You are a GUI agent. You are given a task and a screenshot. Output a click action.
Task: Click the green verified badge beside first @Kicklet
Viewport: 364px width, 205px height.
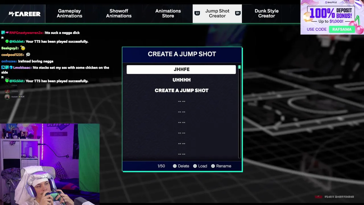coord(7,42)
